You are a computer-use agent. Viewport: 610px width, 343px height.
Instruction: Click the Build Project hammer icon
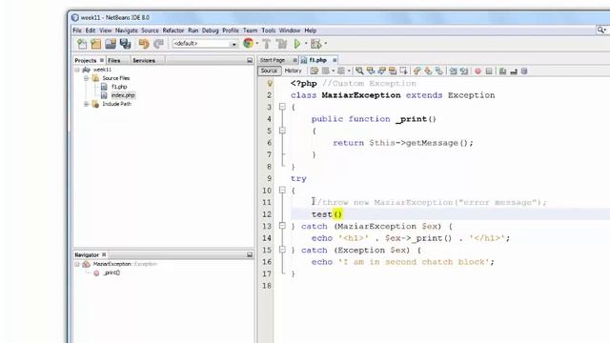tap(267, 44)
